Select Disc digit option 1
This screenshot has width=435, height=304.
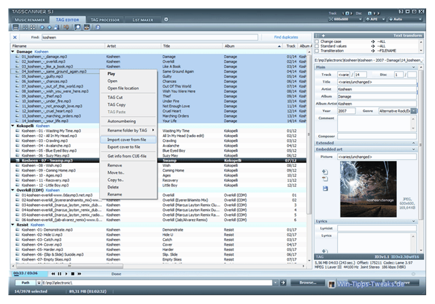tap(370, 14)
